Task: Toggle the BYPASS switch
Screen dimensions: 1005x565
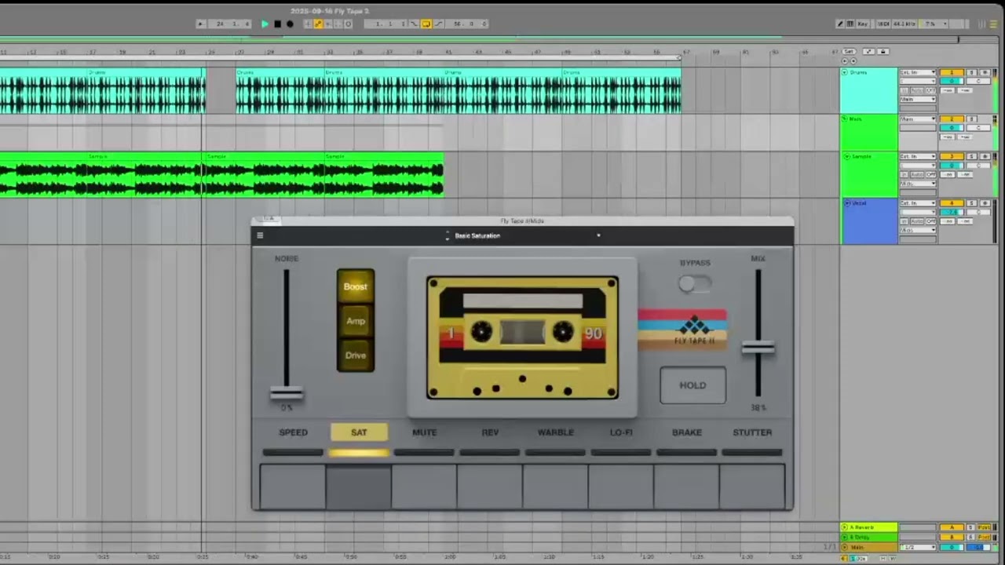Action: coord(695,284)
